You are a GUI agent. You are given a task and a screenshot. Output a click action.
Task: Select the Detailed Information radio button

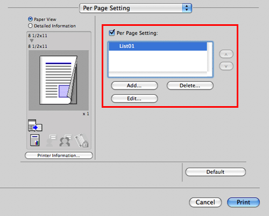[x=30, y=26]
